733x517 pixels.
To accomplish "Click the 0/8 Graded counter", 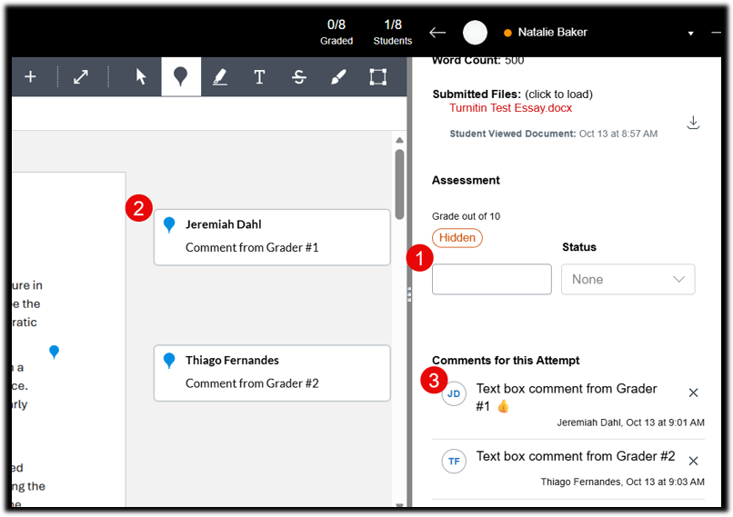I will (x=336, y=32).
